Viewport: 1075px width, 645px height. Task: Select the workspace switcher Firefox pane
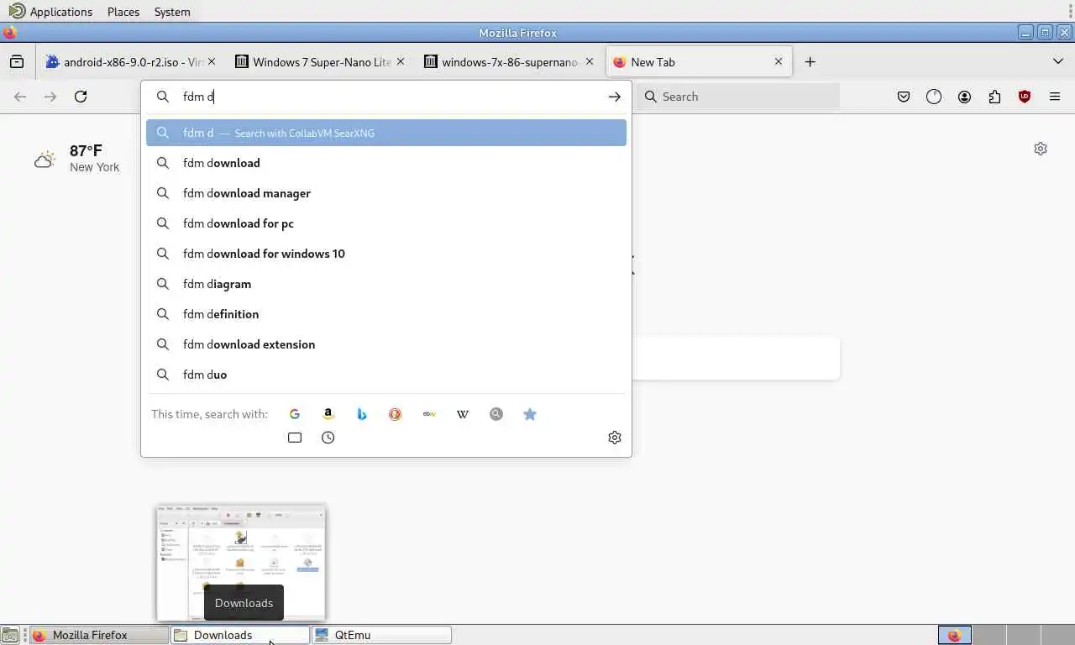click(955, 635)
